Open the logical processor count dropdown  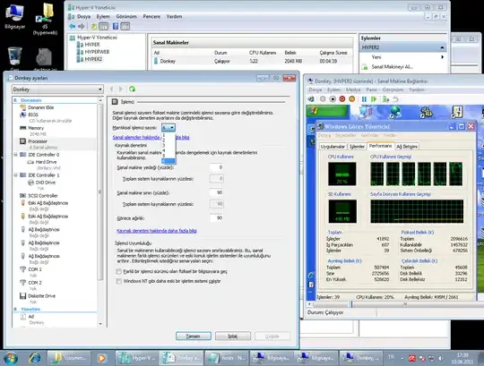(169, 128)
